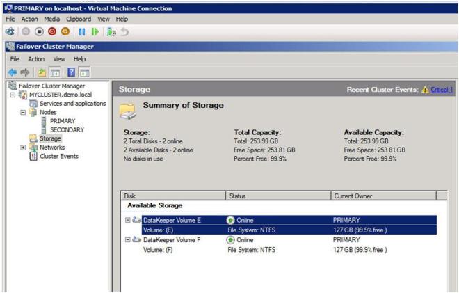The image size is (459, 293).
Task: Select the SECONDARY node in the tree
Action: pos(67,129)
